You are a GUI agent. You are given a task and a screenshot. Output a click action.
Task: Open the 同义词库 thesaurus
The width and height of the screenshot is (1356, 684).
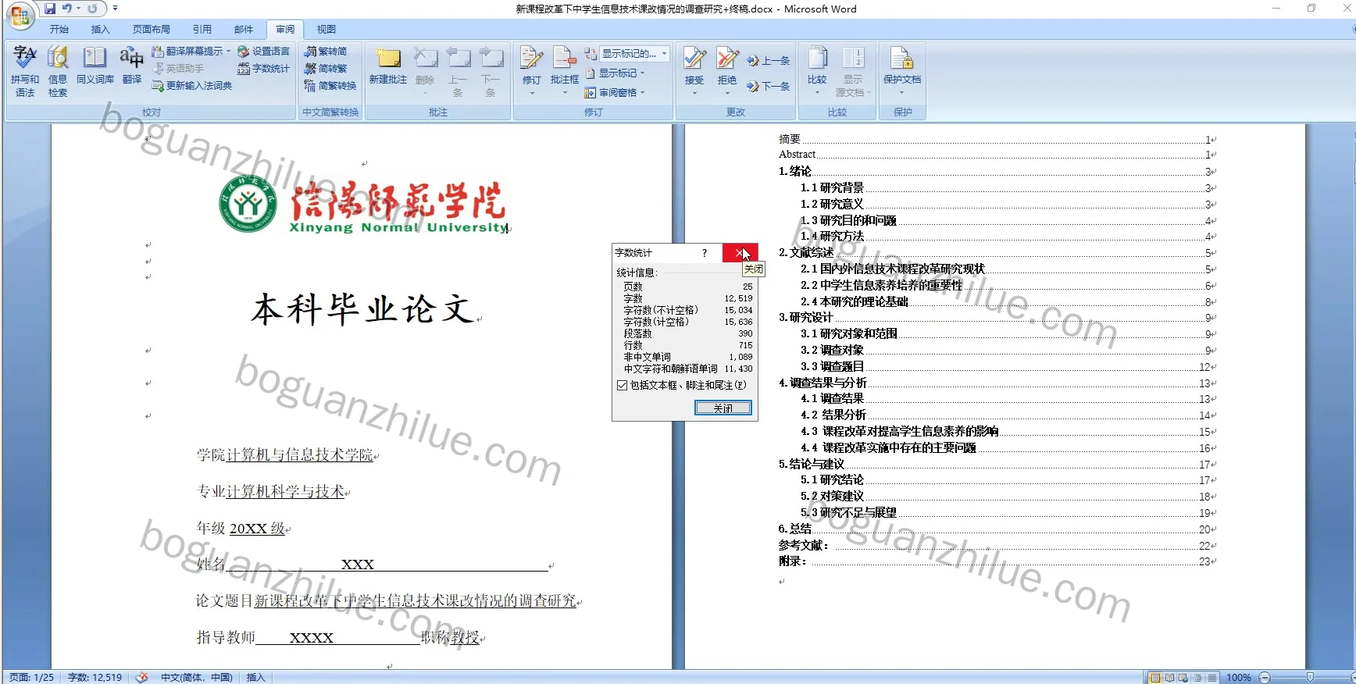click(95, 66)
